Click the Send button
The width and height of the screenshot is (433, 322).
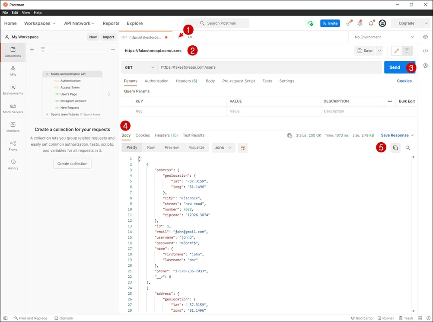pos(395,67)
